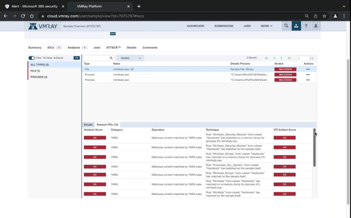Toggle Filter 16 Other Artifacts switch
This screenshot has height=218, width=351.
(32, 58)
